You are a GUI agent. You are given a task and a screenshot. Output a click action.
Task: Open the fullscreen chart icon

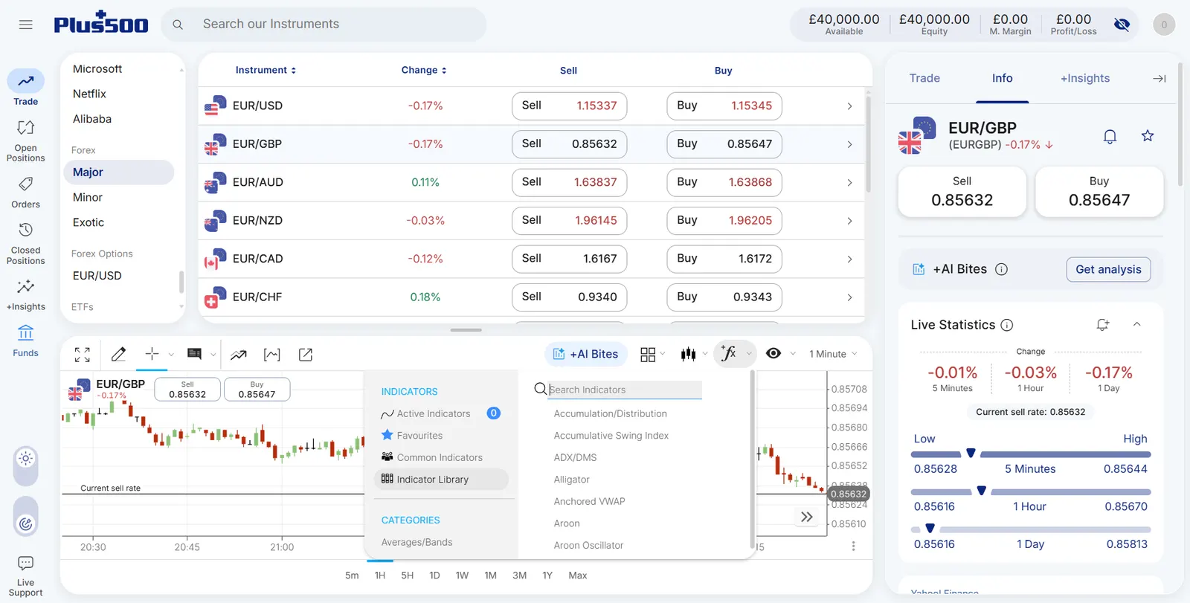click(83, 355)
